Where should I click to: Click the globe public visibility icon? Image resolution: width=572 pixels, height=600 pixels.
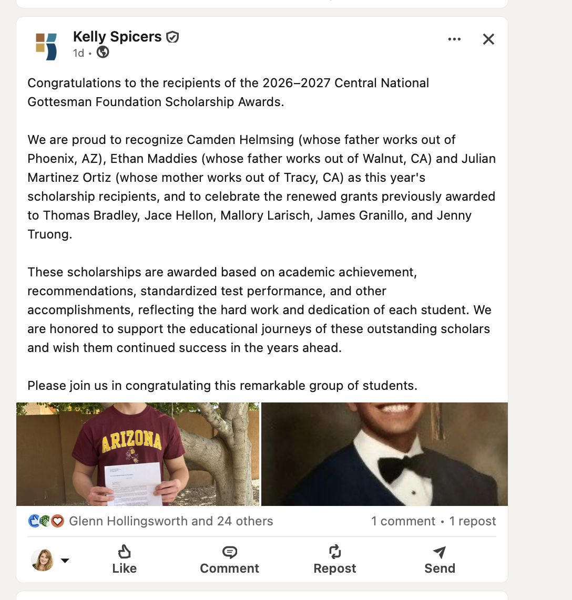(x=103, y=52)
